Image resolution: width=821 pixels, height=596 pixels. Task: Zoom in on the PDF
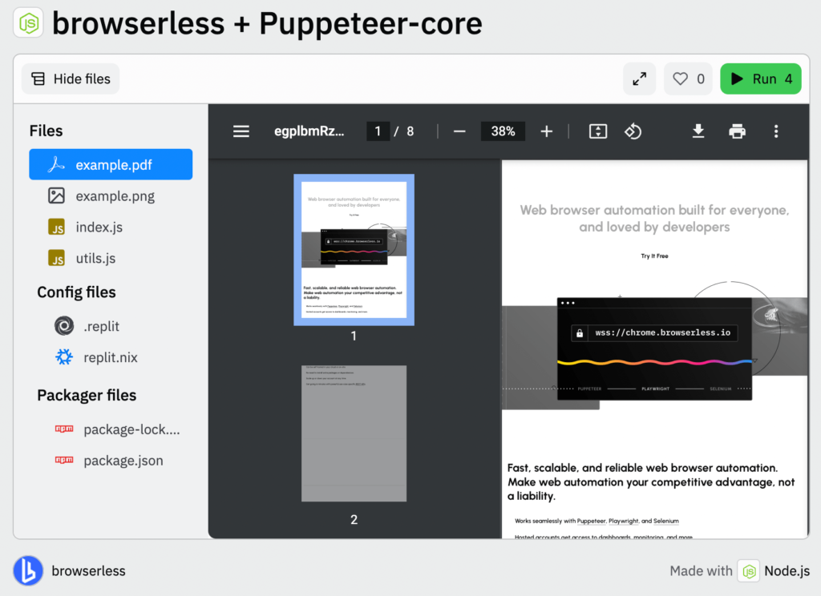(546, 131)
